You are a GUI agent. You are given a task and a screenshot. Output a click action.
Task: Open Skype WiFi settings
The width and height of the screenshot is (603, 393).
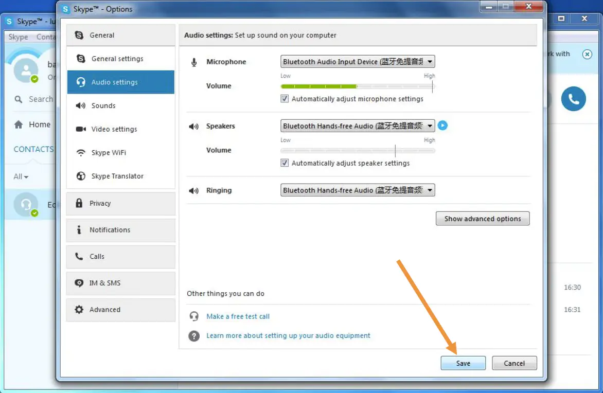pos(120,152)
